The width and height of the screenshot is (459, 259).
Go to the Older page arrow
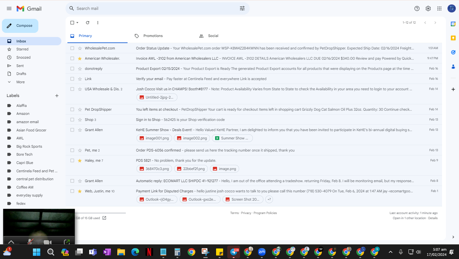435,23
